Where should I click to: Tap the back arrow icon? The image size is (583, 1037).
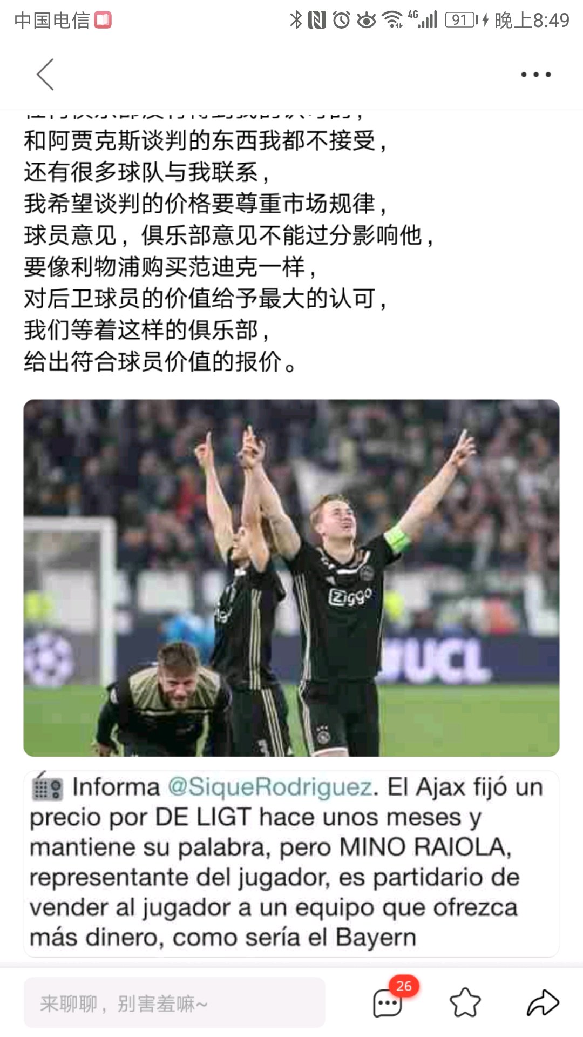[45, 75]
